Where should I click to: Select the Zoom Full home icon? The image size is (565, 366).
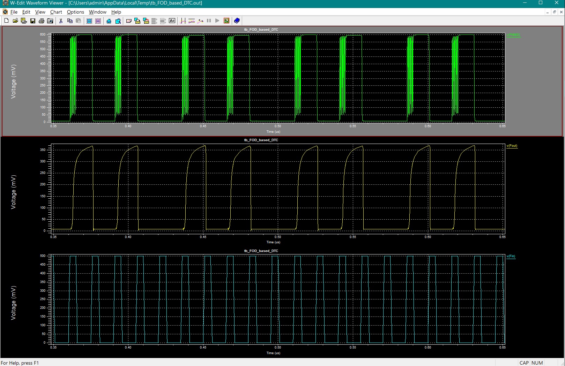tap(109, 21)
